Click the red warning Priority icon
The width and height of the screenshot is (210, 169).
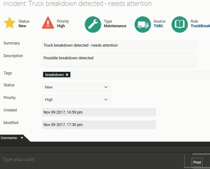tap(48, 23)
